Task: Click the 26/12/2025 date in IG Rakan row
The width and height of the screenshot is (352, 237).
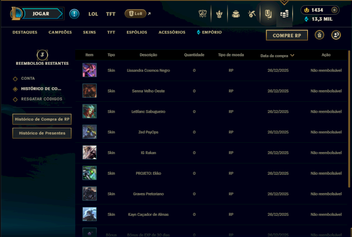Action: pyautogui.click(x=278, y=153)
